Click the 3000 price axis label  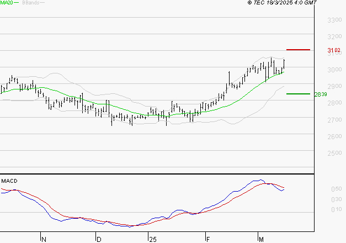coord(334,70)
